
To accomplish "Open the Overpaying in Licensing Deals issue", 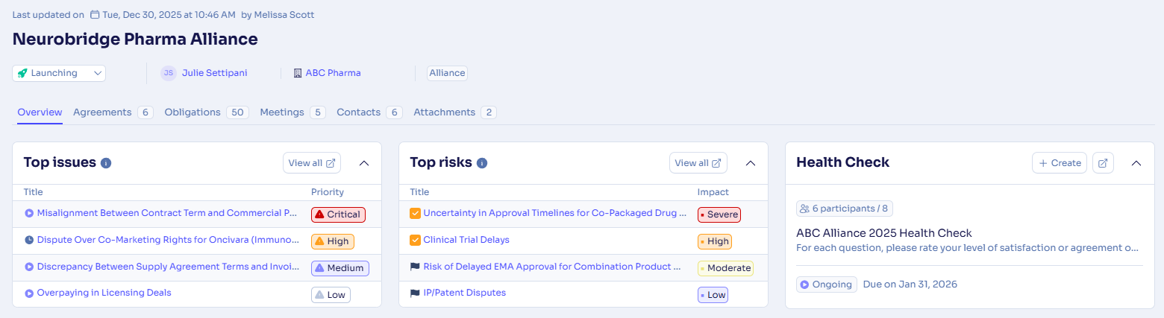I will pyautogui.click(x=104, y=293).
